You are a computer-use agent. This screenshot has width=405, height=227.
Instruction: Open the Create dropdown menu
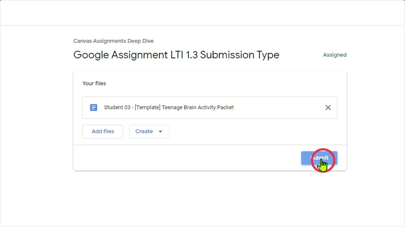(149, 131)
